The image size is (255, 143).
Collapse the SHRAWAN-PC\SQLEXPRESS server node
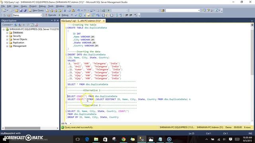pyautogui.click(x=4, y=29)
